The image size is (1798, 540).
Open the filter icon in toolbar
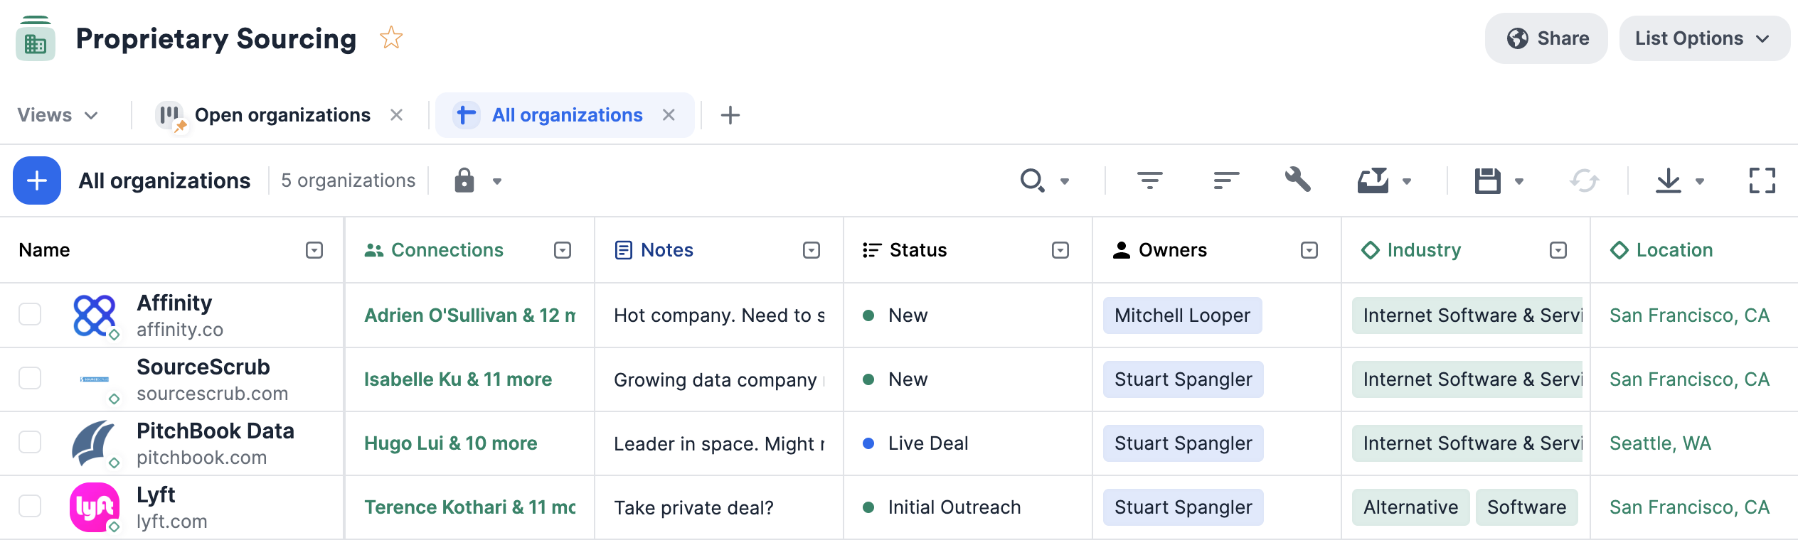click(x=1149, y=180)
